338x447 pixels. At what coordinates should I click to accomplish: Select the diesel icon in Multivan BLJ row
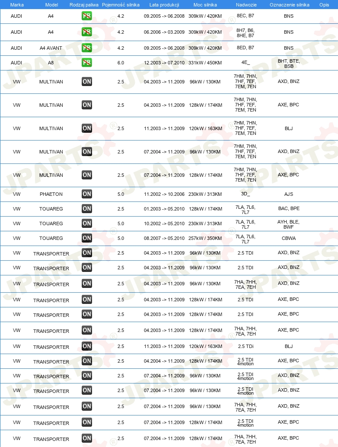[86, 128]
